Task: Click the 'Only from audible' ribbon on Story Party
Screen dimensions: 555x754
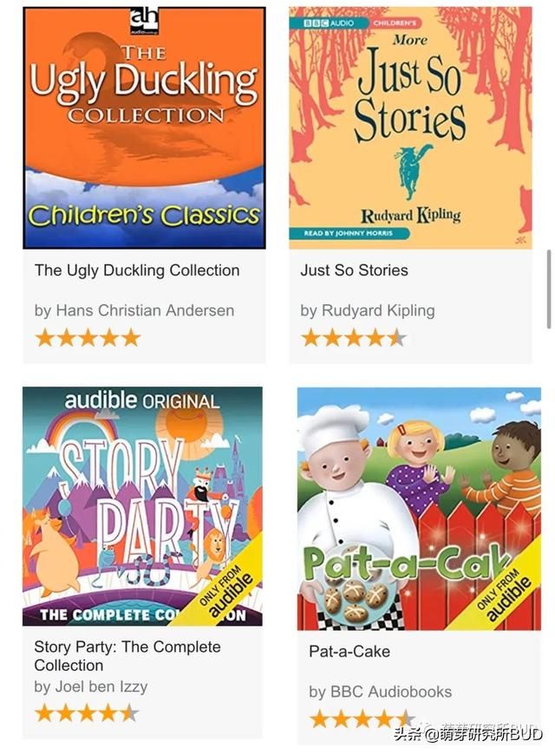Action: point(226,589)
